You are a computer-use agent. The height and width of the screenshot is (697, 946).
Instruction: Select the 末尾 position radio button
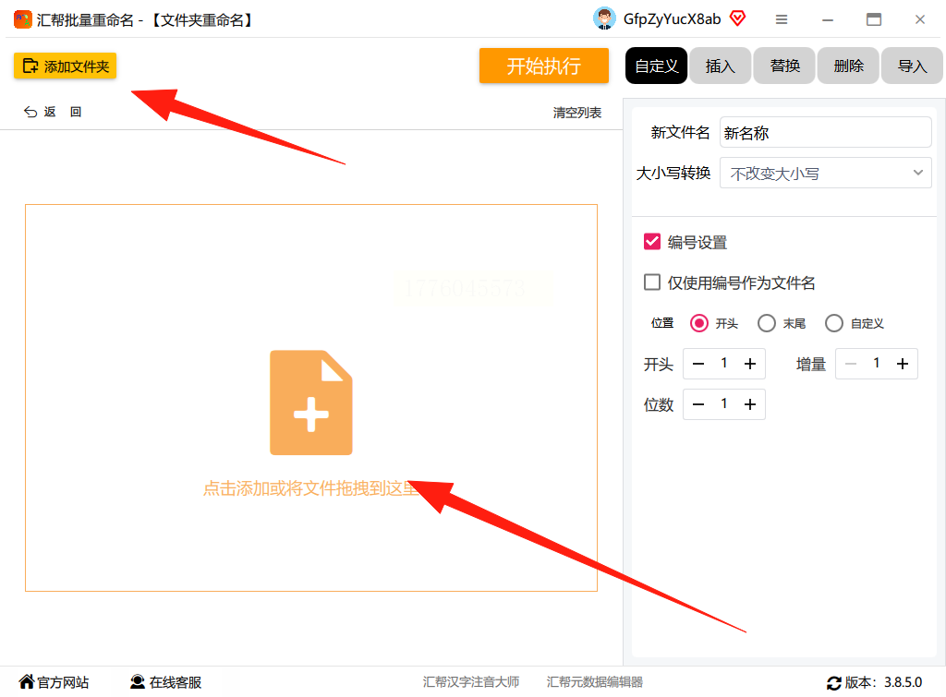(766, 323)
